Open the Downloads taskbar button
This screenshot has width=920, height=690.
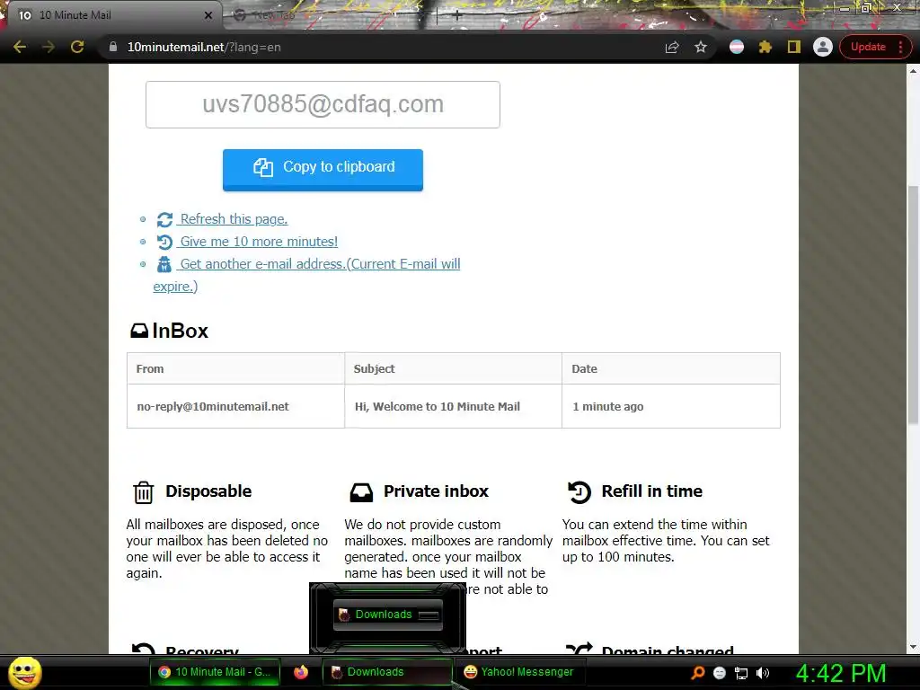pos(387,672)
